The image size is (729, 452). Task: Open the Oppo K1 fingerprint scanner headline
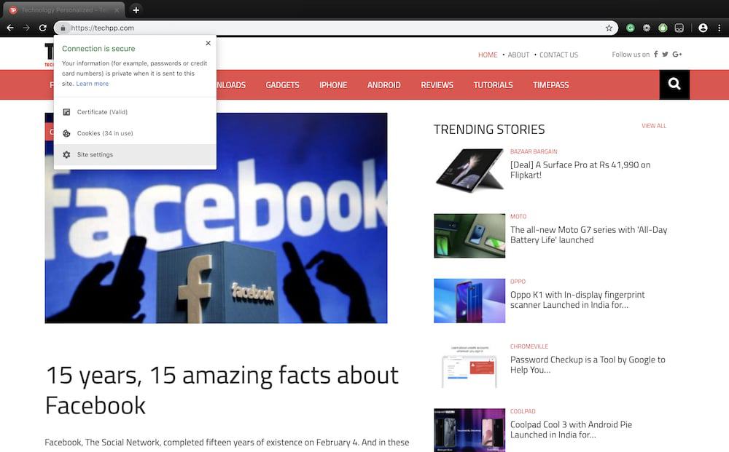[577, 300]
